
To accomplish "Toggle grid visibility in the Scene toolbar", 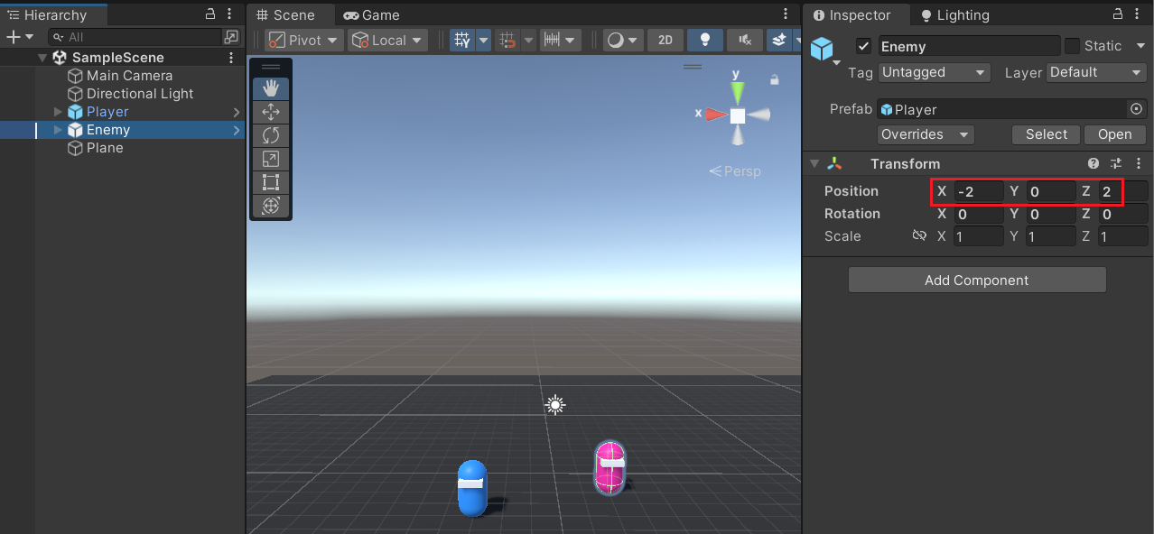I will [463, 41].
